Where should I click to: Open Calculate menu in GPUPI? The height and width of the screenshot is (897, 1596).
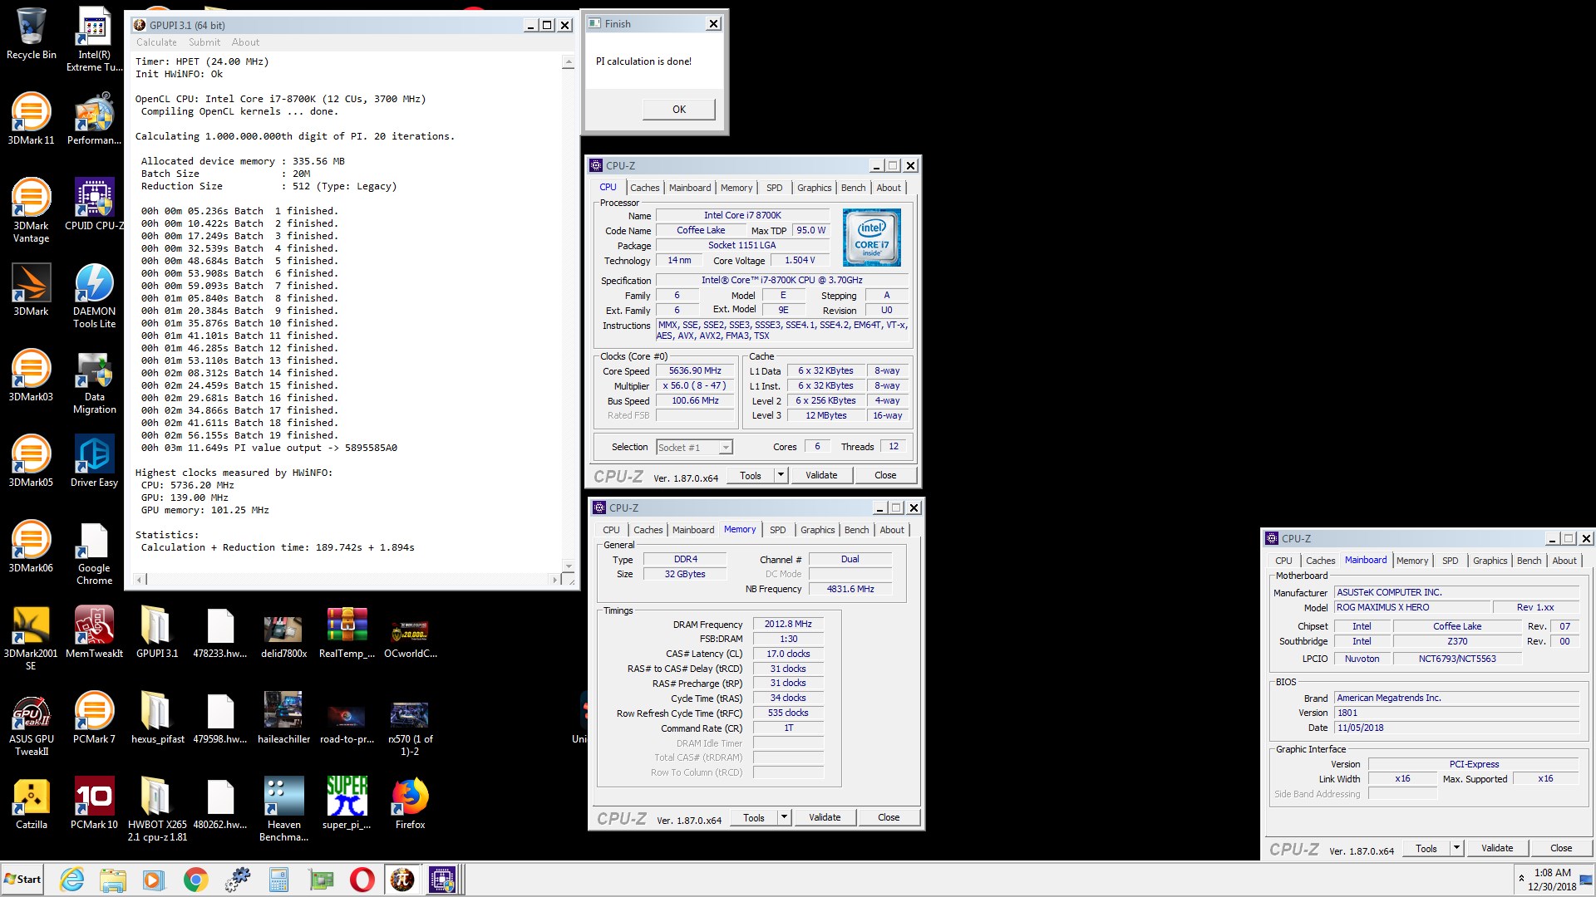coord(156,42)
